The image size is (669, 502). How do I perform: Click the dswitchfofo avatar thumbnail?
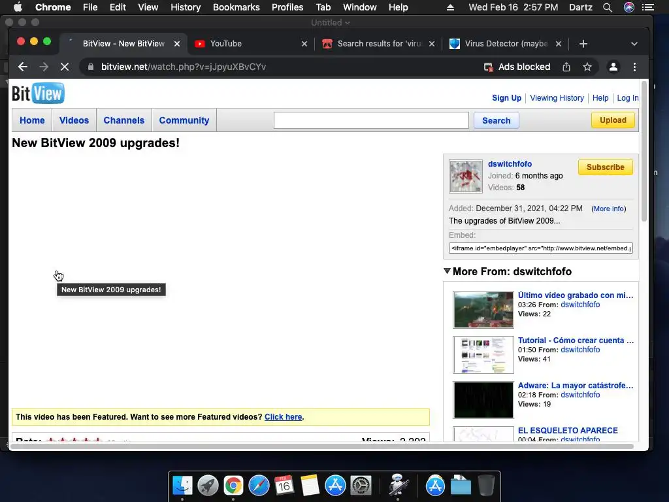[x=465, y=176]
